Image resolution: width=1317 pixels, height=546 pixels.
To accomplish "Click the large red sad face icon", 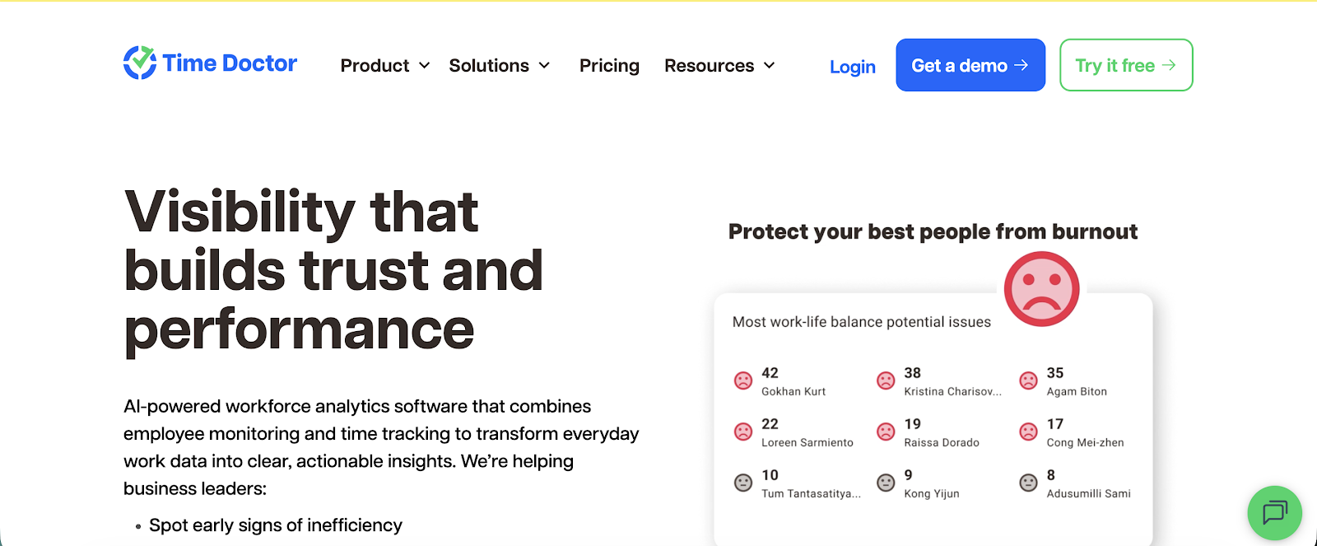I will pyautogui.click(x=1041, y=289).
